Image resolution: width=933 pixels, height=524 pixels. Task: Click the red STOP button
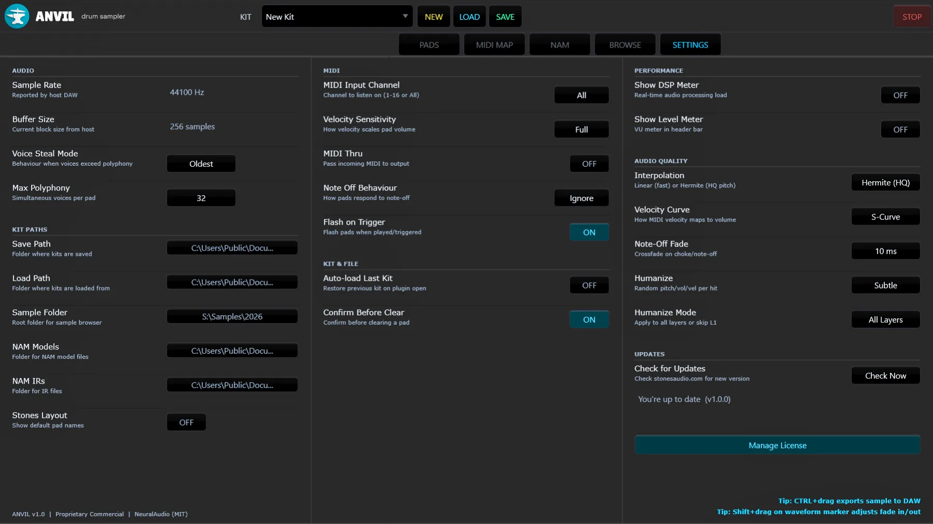coord(912,17)
